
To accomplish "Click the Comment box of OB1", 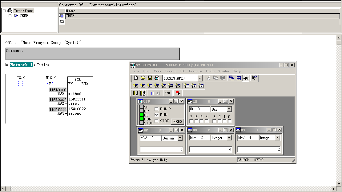I will (92, 54).
